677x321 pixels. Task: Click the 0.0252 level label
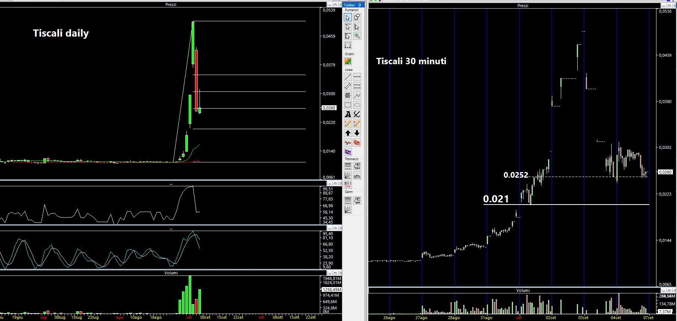[x=516, y=175]
